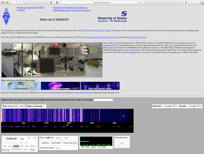Select CW mode
The height and width of the screenshot is (154, 204).
[5, 146]
